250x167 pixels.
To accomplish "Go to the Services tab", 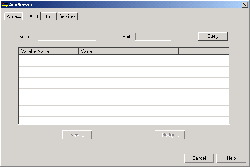I will pyautogui.click(x=67, y=16).
